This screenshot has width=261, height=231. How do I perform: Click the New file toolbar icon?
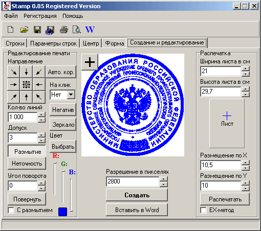tap(11, 30)
